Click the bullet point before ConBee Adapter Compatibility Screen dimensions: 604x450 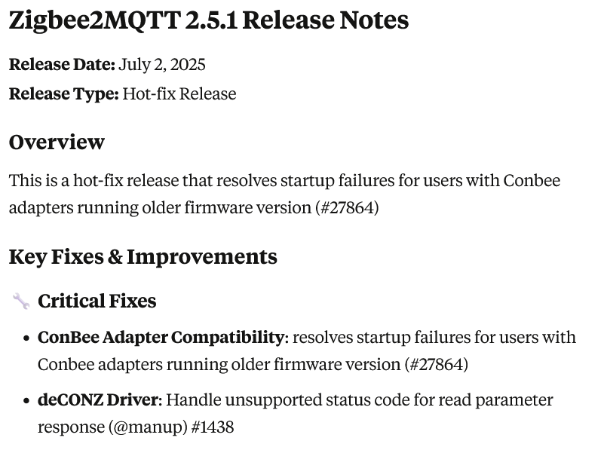(26, 338)
